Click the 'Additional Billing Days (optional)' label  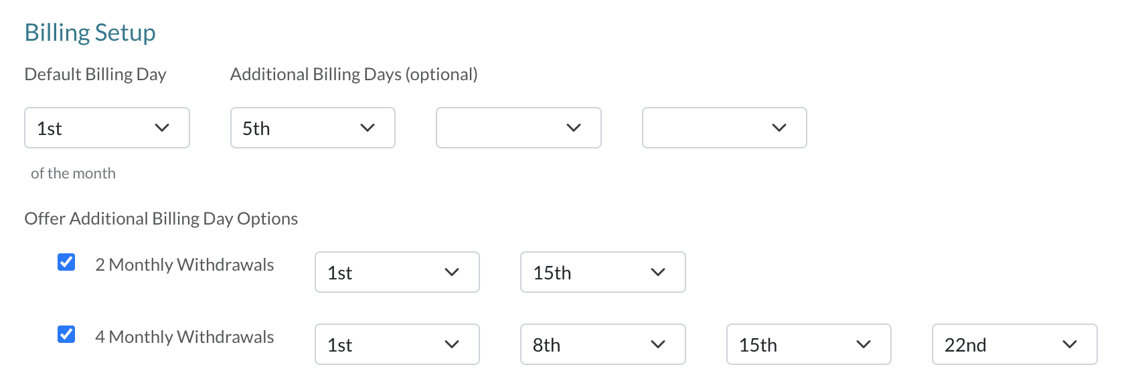[353, 74]
